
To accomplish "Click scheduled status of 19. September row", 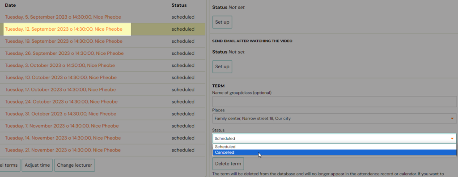I will 183,41.
